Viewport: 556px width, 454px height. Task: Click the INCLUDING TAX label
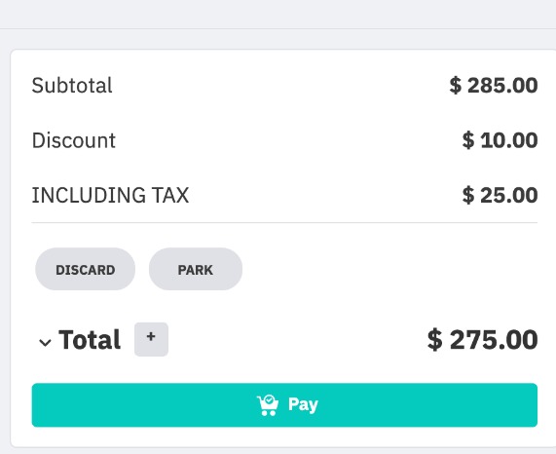(x=110, y=195)
